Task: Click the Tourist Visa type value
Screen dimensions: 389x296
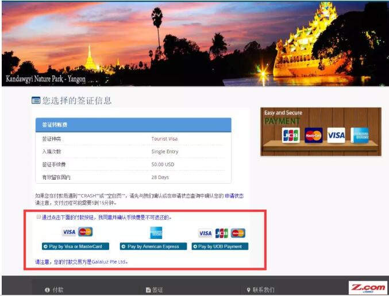Action: pyautogui.click(x=164, y=139)
